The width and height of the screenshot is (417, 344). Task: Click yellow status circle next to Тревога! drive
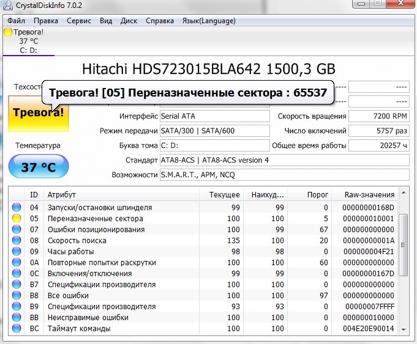8,32
